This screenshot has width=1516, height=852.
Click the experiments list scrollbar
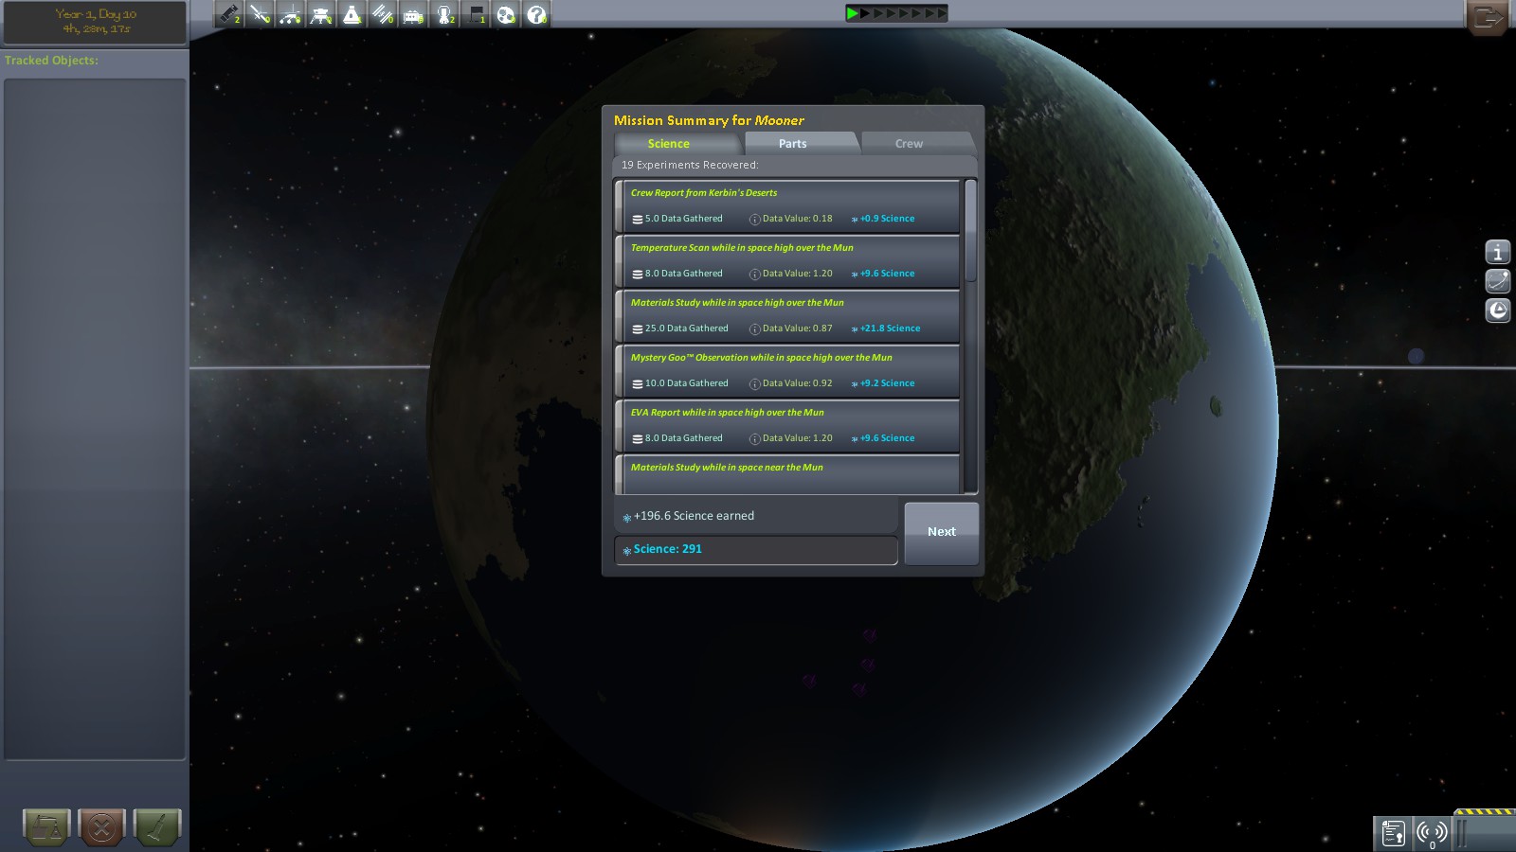(970, 232)
